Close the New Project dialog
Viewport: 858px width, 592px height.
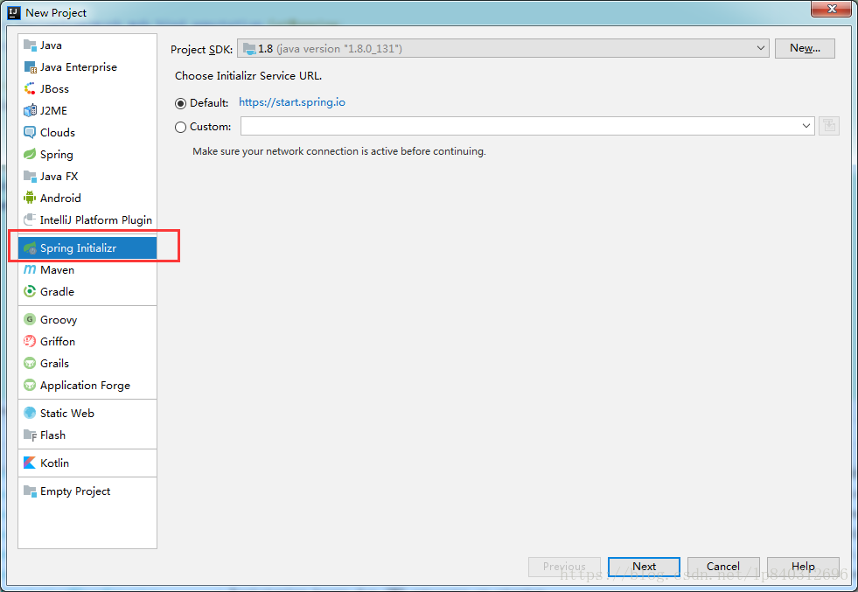[x=831, y=9]
